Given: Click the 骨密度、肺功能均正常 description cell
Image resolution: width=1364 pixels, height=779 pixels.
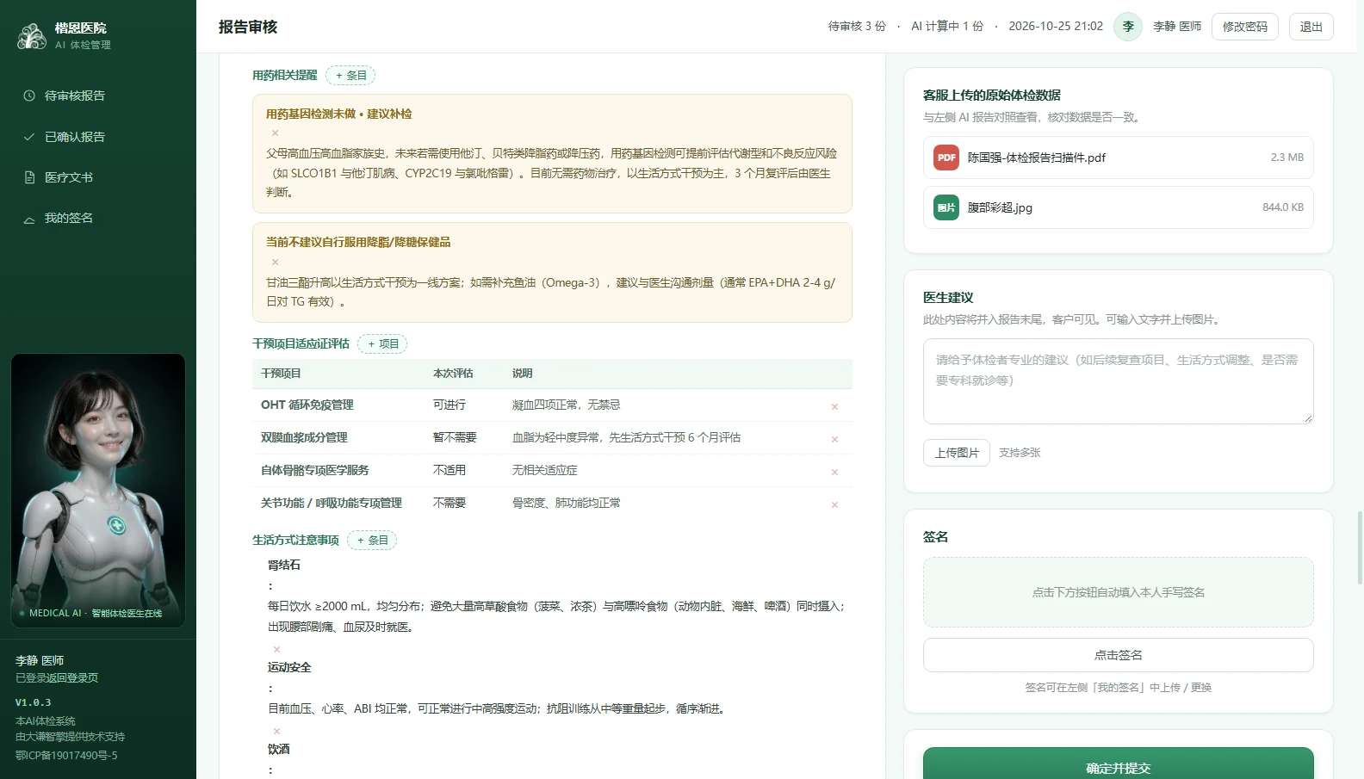Looking at the screenshot, I should click(567, 504).
